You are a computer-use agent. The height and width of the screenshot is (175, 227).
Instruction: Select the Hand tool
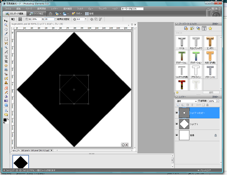[6, 30]
